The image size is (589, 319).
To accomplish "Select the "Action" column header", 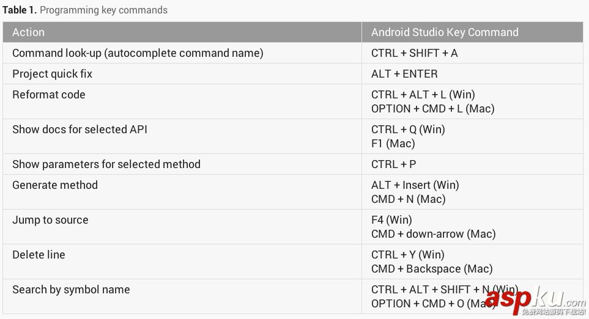I will click(29, 32).
